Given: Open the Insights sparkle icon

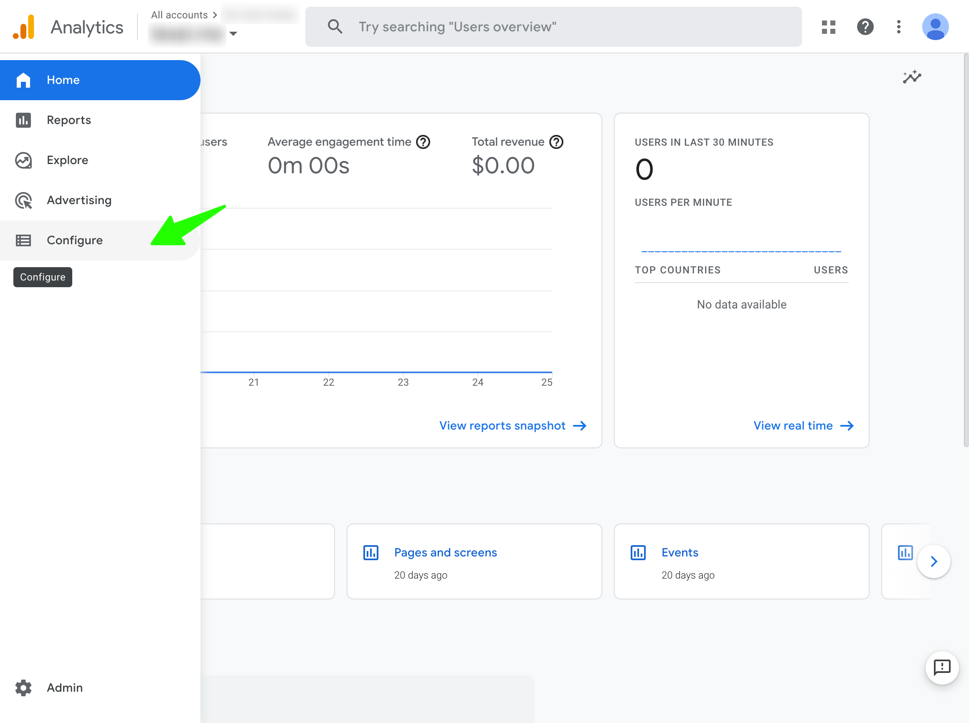Looking at the screenshot, I should pyautogui.click(x=912, y=77).
